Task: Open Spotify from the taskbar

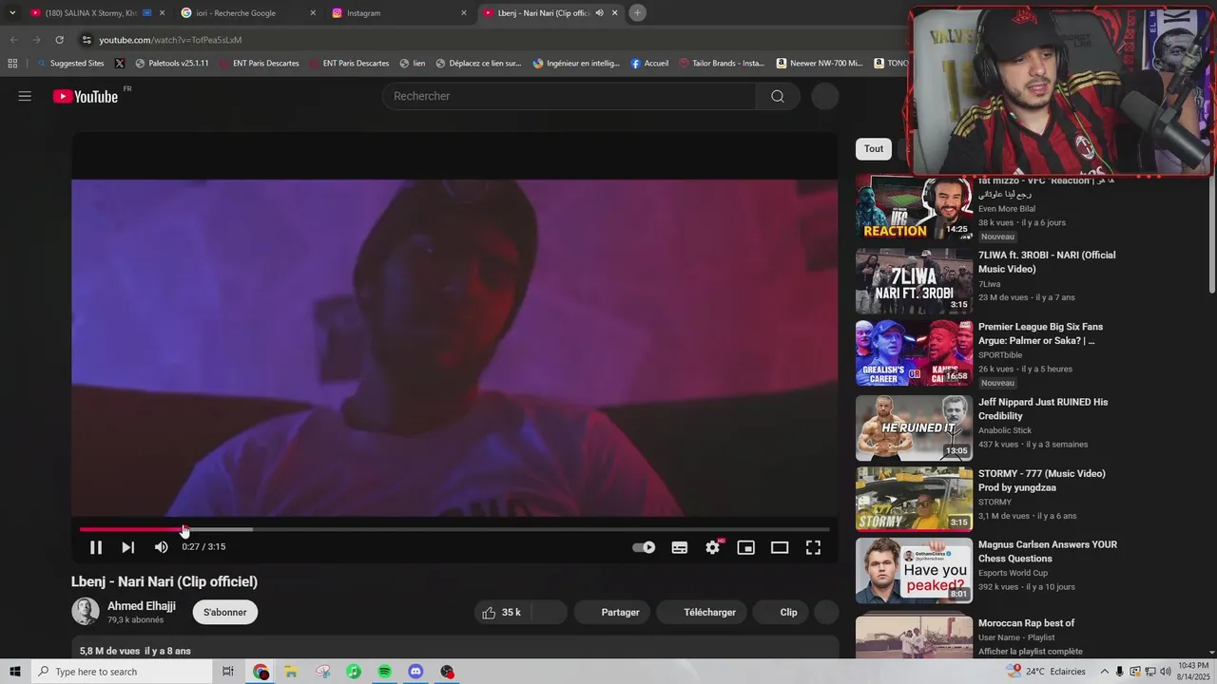Action: click(385, 672)
